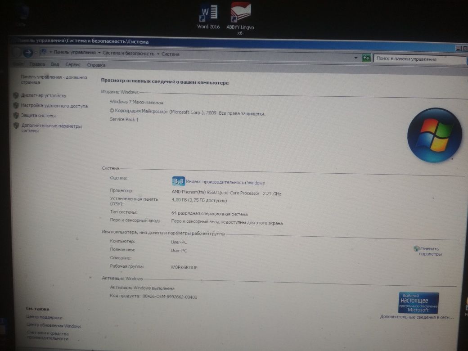Click the computer icon in the address bar

coord(44,52)
